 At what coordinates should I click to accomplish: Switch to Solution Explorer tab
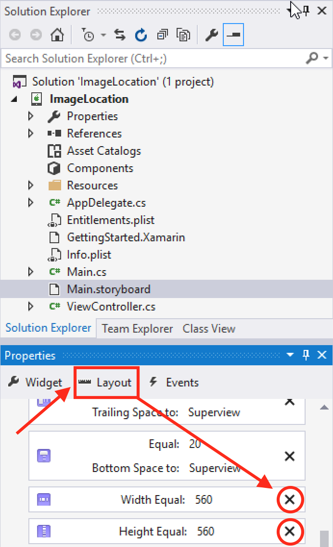[x=48, y=328]
